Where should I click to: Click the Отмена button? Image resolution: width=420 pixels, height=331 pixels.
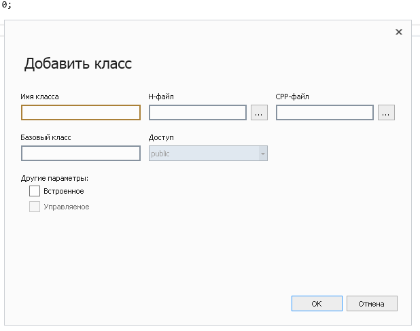tap(372, 303)
